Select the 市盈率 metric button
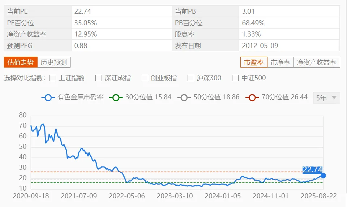Screen dimensions: 347x207 coord(254,62)
